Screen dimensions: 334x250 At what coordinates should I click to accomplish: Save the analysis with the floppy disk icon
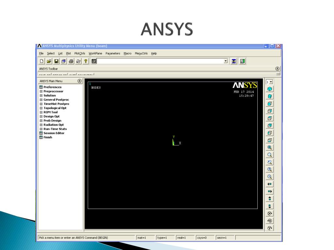[56, 61]
